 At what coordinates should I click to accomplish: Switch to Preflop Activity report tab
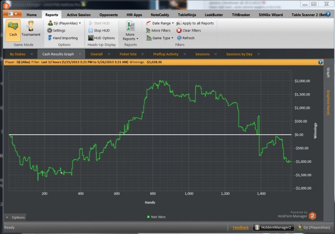coord(166,54)
